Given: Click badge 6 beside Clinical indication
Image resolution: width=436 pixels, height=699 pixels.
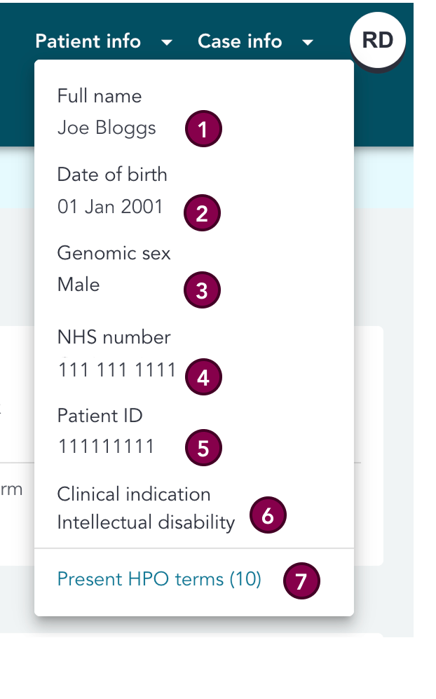Looking at the screenshot, I should (x=268, y=515).
